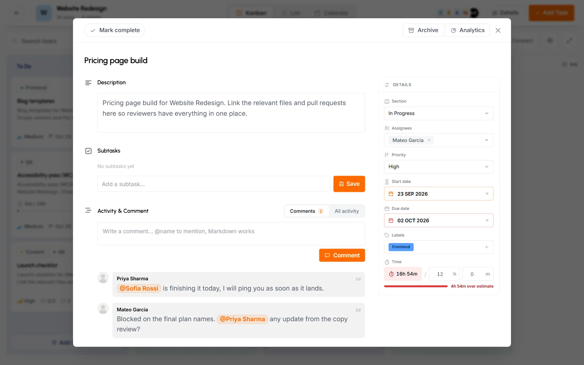Click the calendar icon in due date

click(391, 220)
